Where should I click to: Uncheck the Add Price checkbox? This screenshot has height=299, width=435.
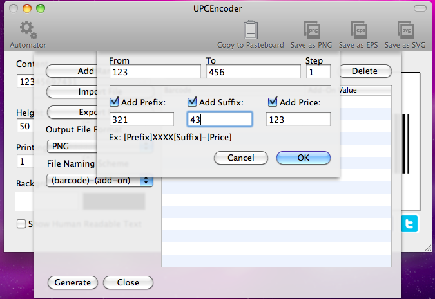click(x=273, y=102)
